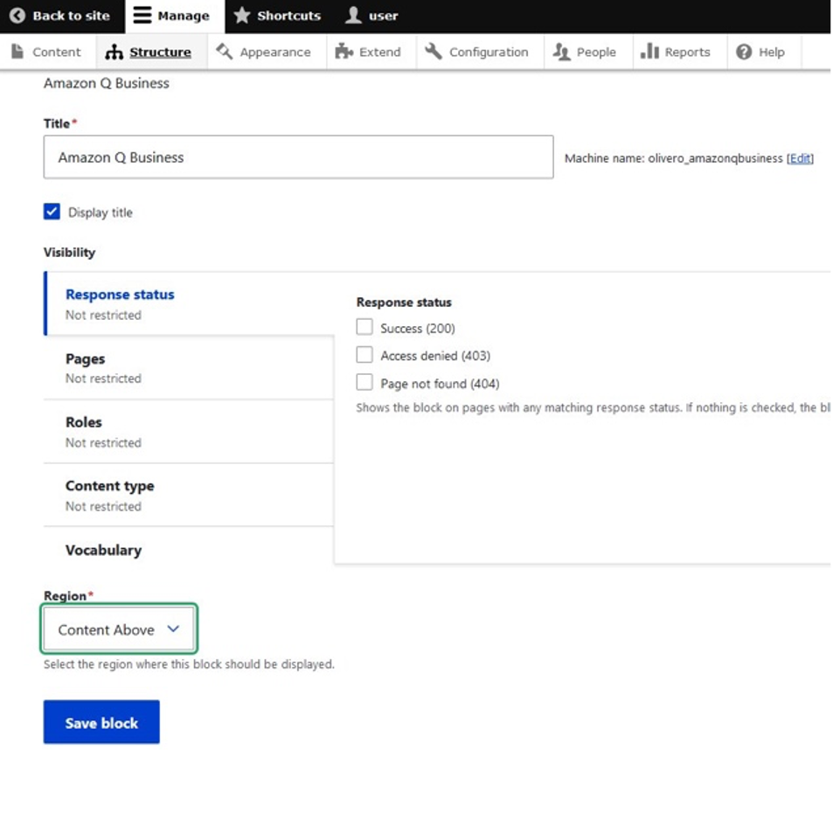Select the Vocabulary visibility tab
Viewport: 833px width, 833px height.
coord(189,549)
